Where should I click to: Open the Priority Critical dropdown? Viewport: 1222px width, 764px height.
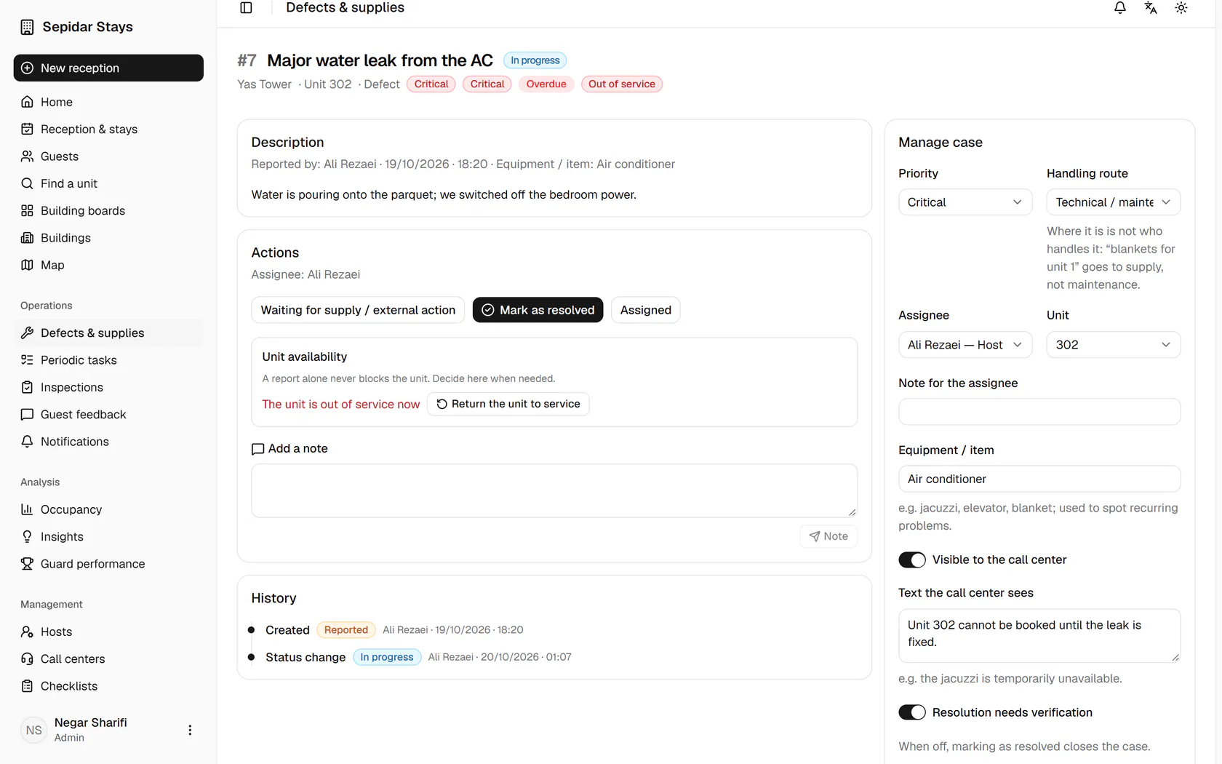[x=965, y=202]
